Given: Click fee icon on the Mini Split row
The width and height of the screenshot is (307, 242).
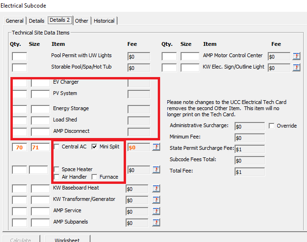Looking at the screenshot, I should [x=156, y=147].
